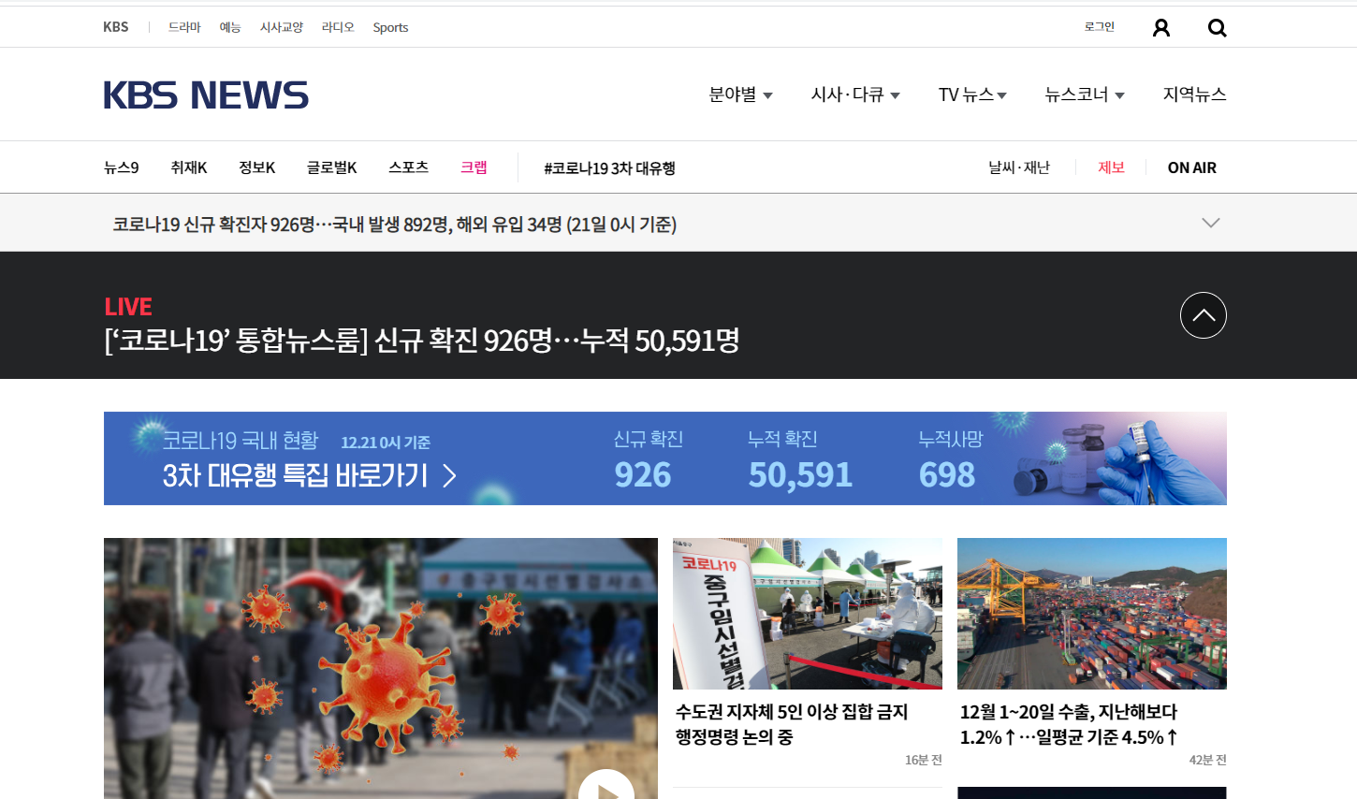Viewport: 1357px width, 799px height.
Task: Click the 로그인 link
Action: [1100, 27]
